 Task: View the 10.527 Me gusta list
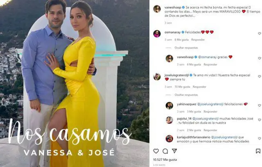pyautogui.click(x=165, y=160)
